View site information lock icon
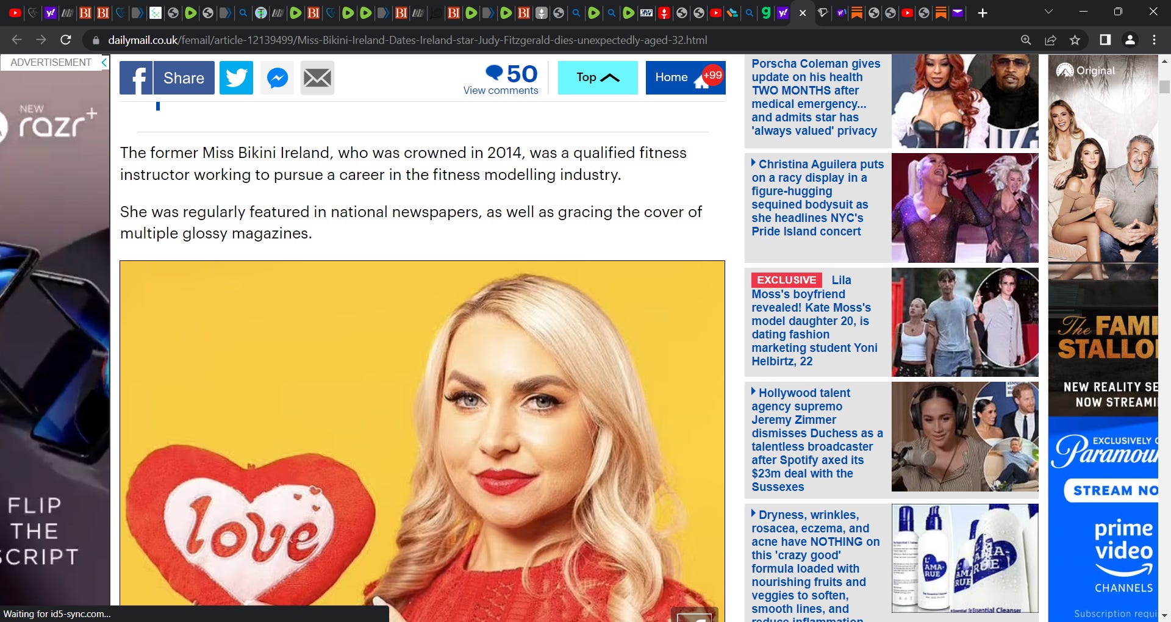1171x622 pixels. [95, 40]
